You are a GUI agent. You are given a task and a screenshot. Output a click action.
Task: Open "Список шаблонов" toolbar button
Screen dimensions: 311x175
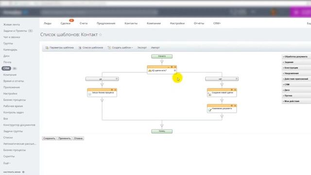91,48
